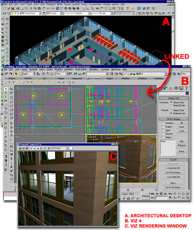Open the Display panel icon

coord(181,88)
